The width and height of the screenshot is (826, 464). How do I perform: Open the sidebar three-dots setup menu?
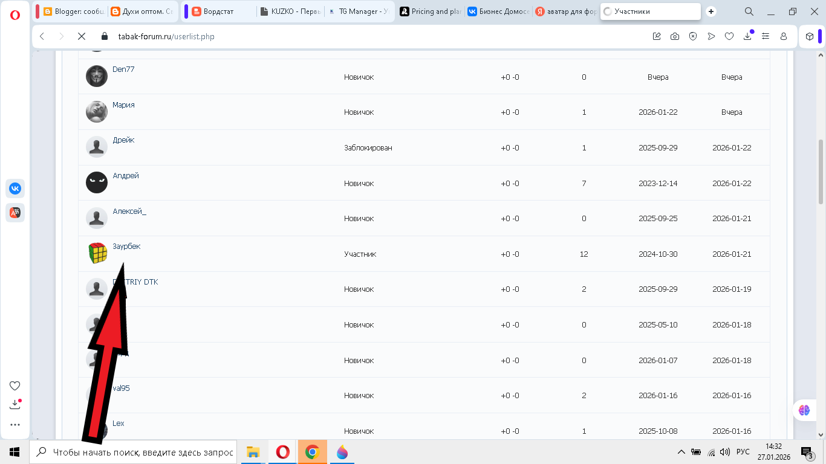15,425
